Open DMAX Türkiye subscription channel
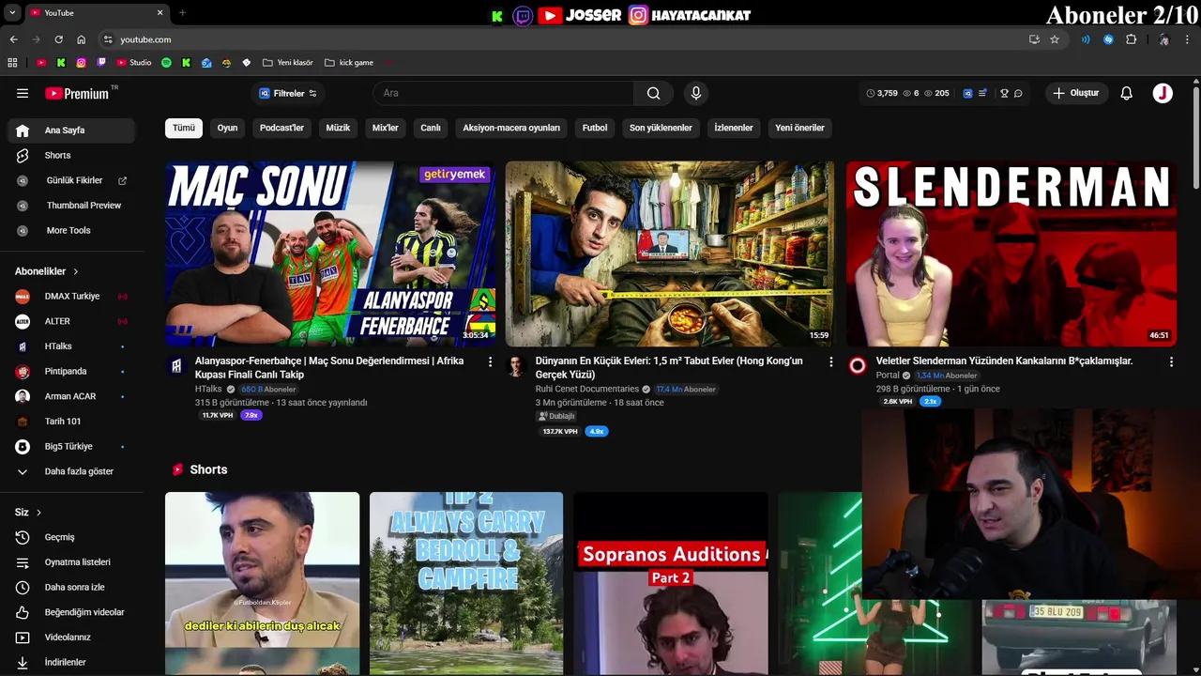Viewport: 1201px width, 676px height. [x=71, y=296]
